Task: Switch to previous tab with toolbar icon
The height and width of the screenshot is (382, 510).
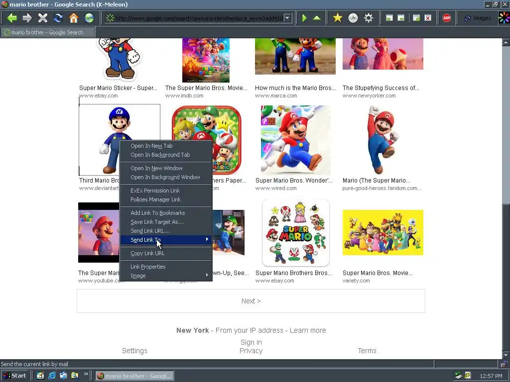Action: click(x=389, y=18)
